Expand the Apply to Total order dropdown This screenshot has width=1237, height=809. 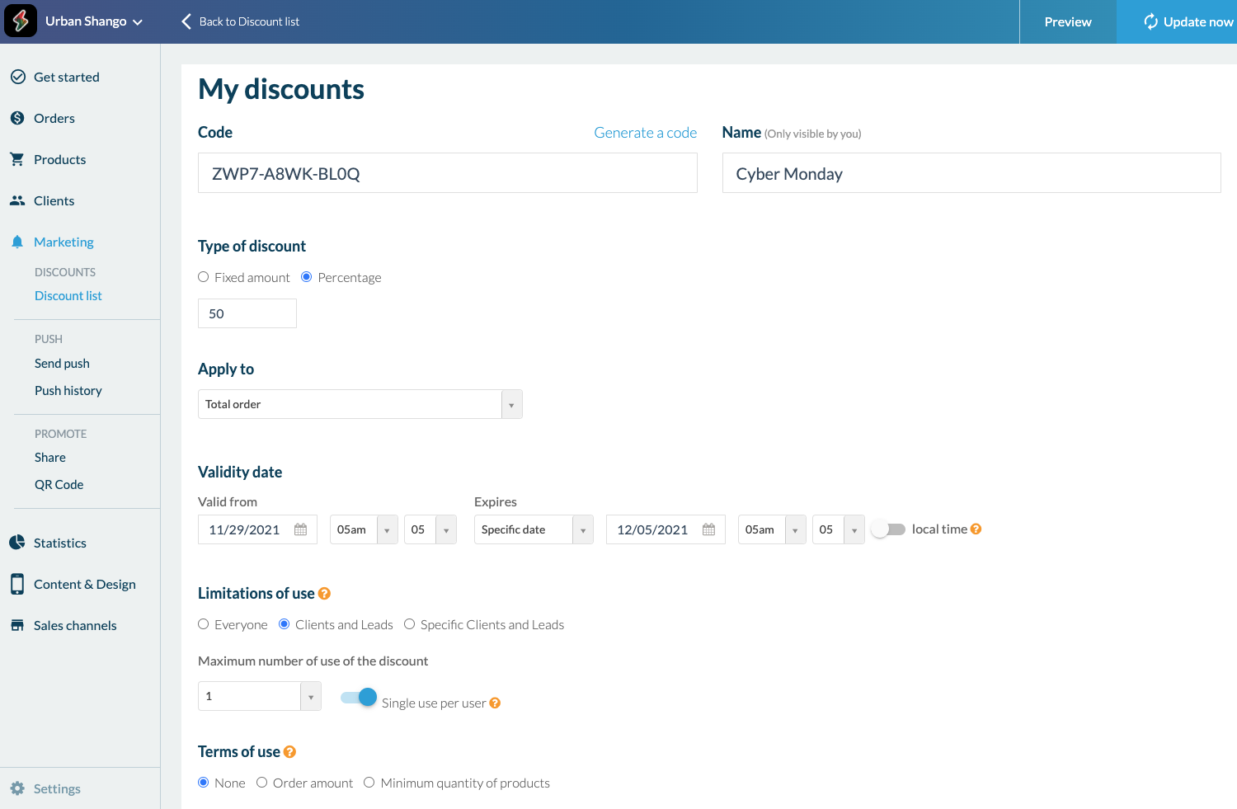pos(511,405)
